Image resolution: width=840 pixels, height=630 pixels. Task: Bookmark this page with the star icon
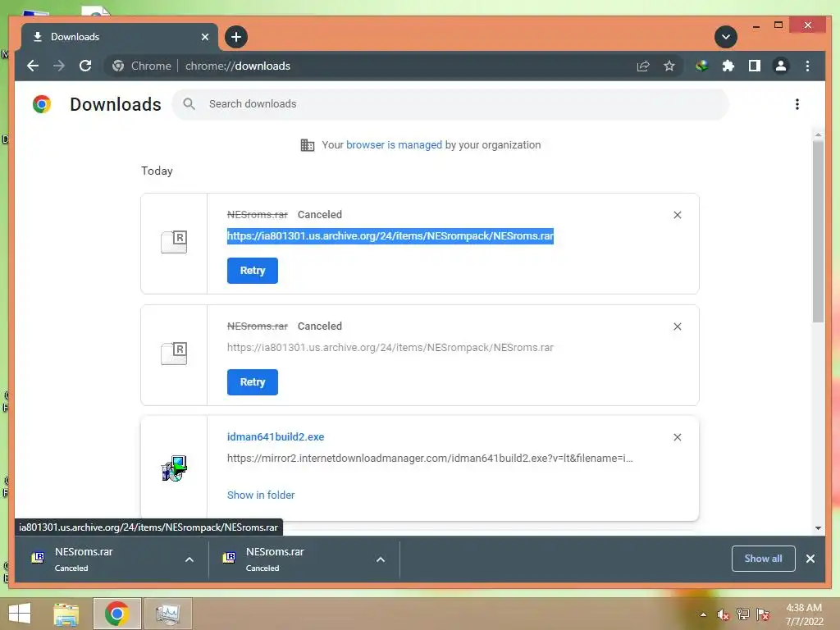(x=669, y=66)
